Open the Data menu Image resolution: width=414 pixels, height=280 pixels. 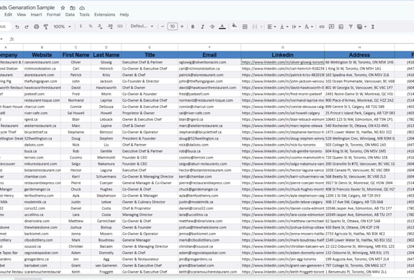(x=70, y=15)
